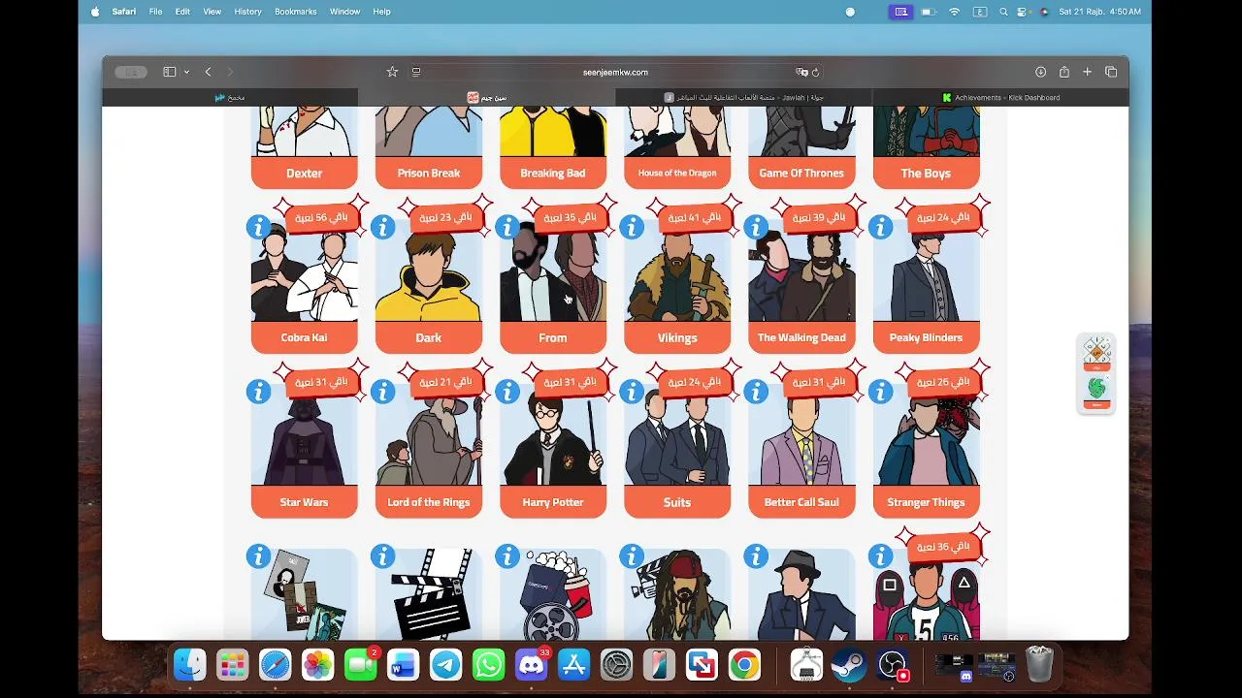Go back with Safari back arrow
Screen dimensions: 1242x698
tap(208, 72)
